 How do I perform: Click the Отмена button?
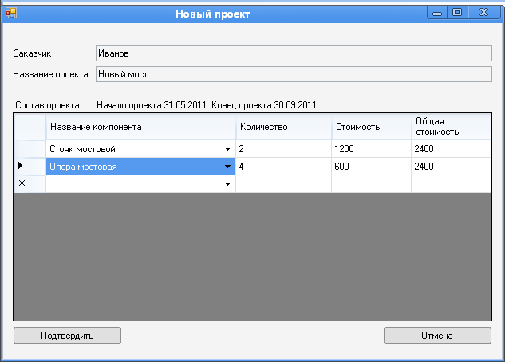click(437, 336)
